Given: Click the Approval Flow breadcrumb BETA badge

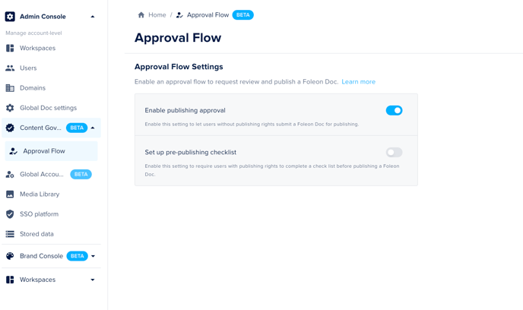Looking at the screenshot, I should pyautogui.click(x=242, y=15).
